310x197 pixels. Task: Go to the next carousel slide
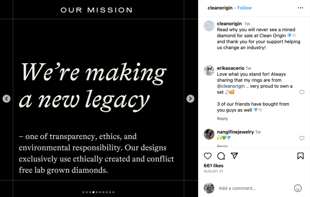tap(190, 98)
